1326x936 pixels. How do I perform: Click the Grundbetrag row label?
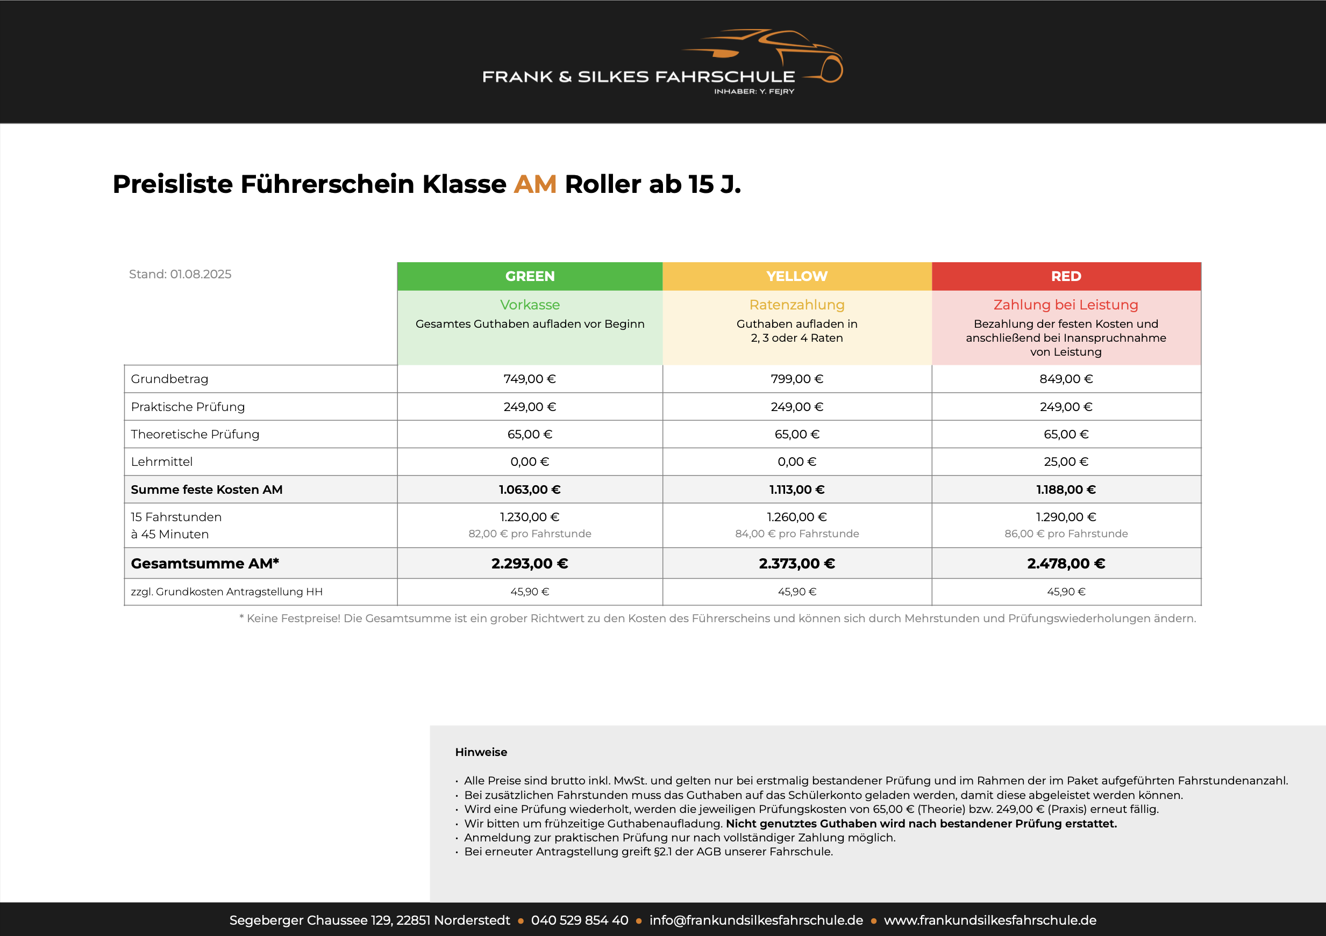[170, 379]
